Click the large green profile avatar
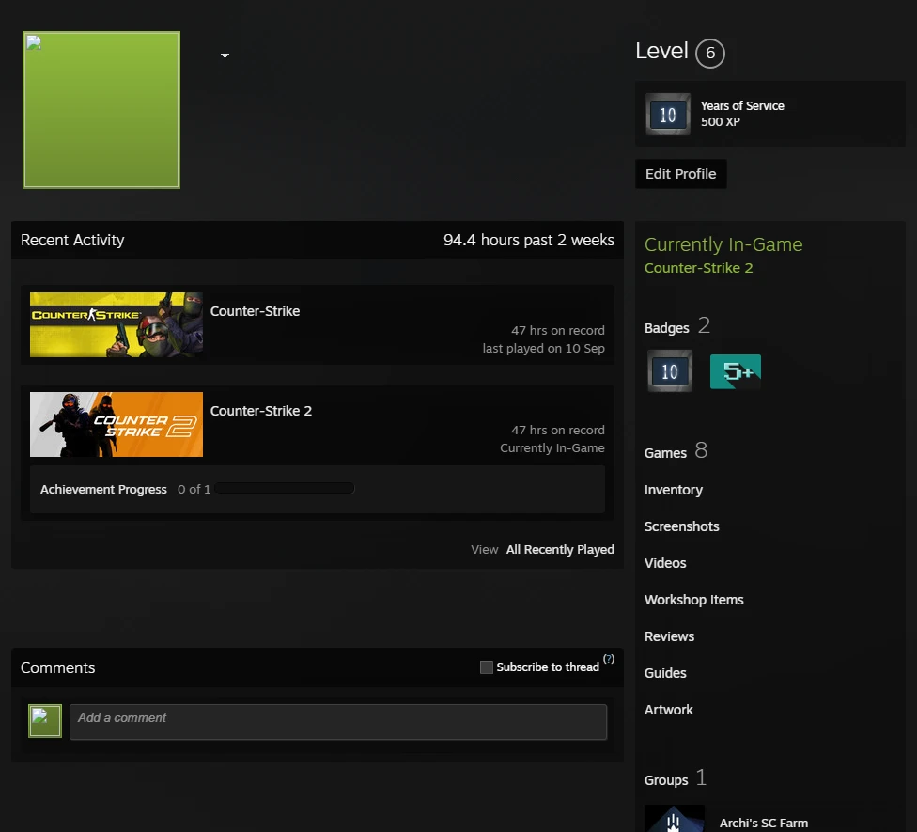The image size is (917, 832). tap(101, 110)
